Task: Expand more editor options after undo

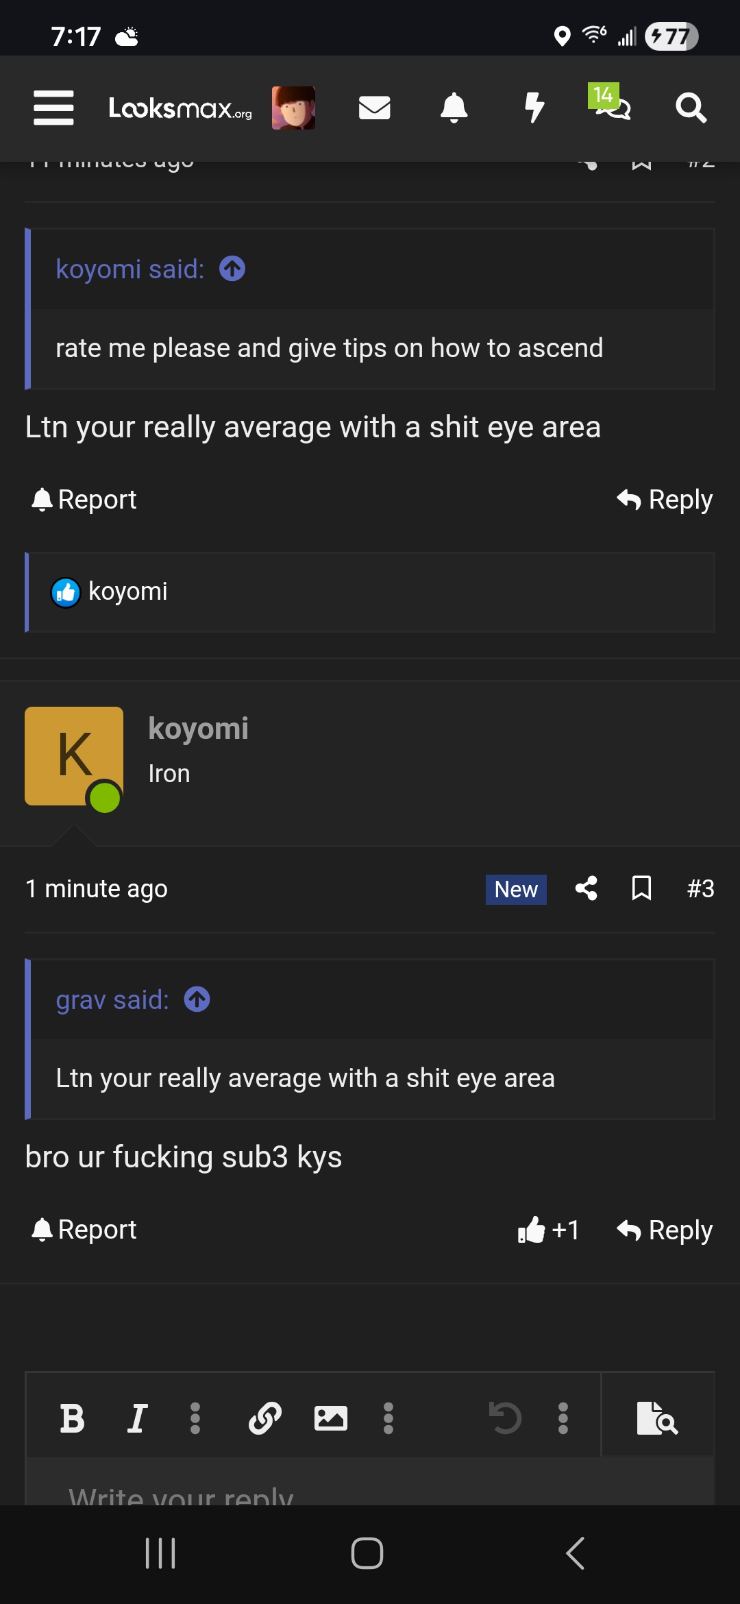Action: pos(563,1418)
